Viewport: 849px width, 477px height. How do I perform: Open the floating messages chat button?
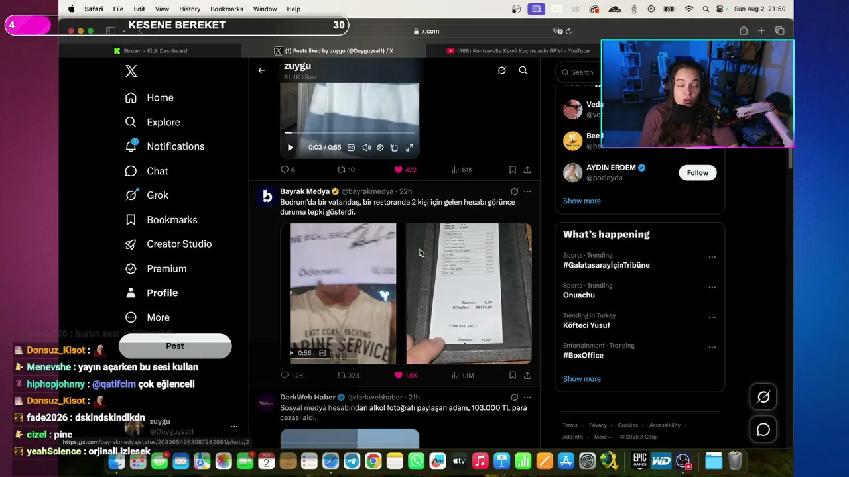click(763, 430)
